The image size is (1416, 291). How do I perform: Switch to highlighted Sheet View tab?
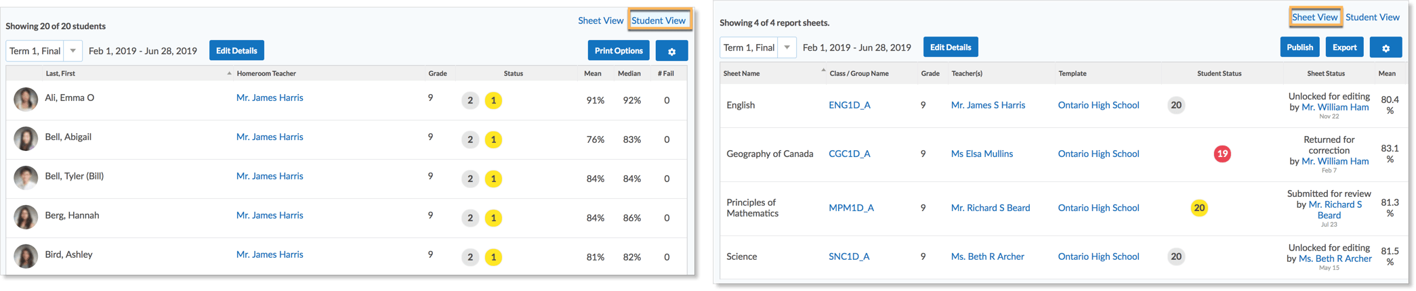point(1314,18)
